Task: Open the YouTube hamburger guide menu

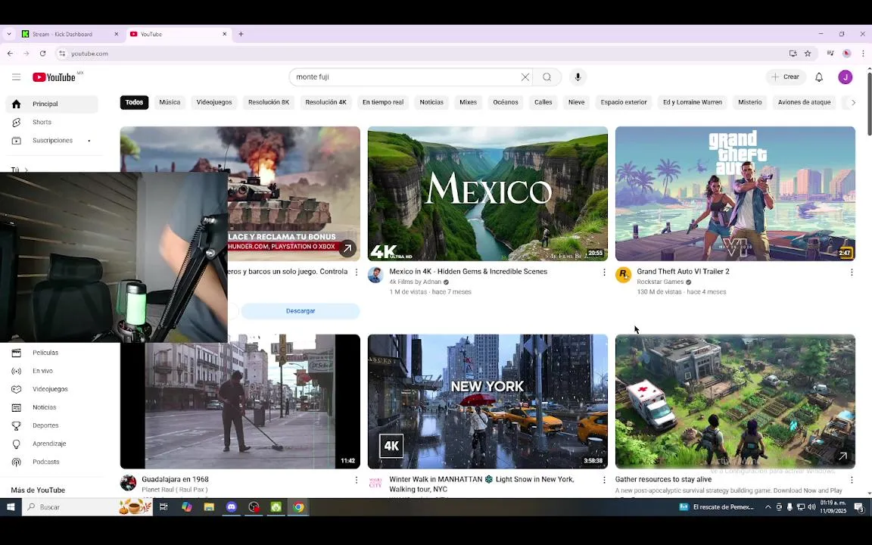Action: click(x=16, y=76)
